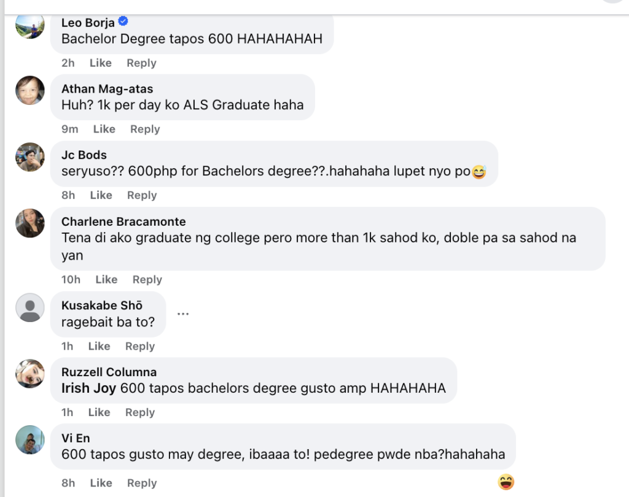
Task: Click Vi En's profile picture
Action: pos(29,440)
